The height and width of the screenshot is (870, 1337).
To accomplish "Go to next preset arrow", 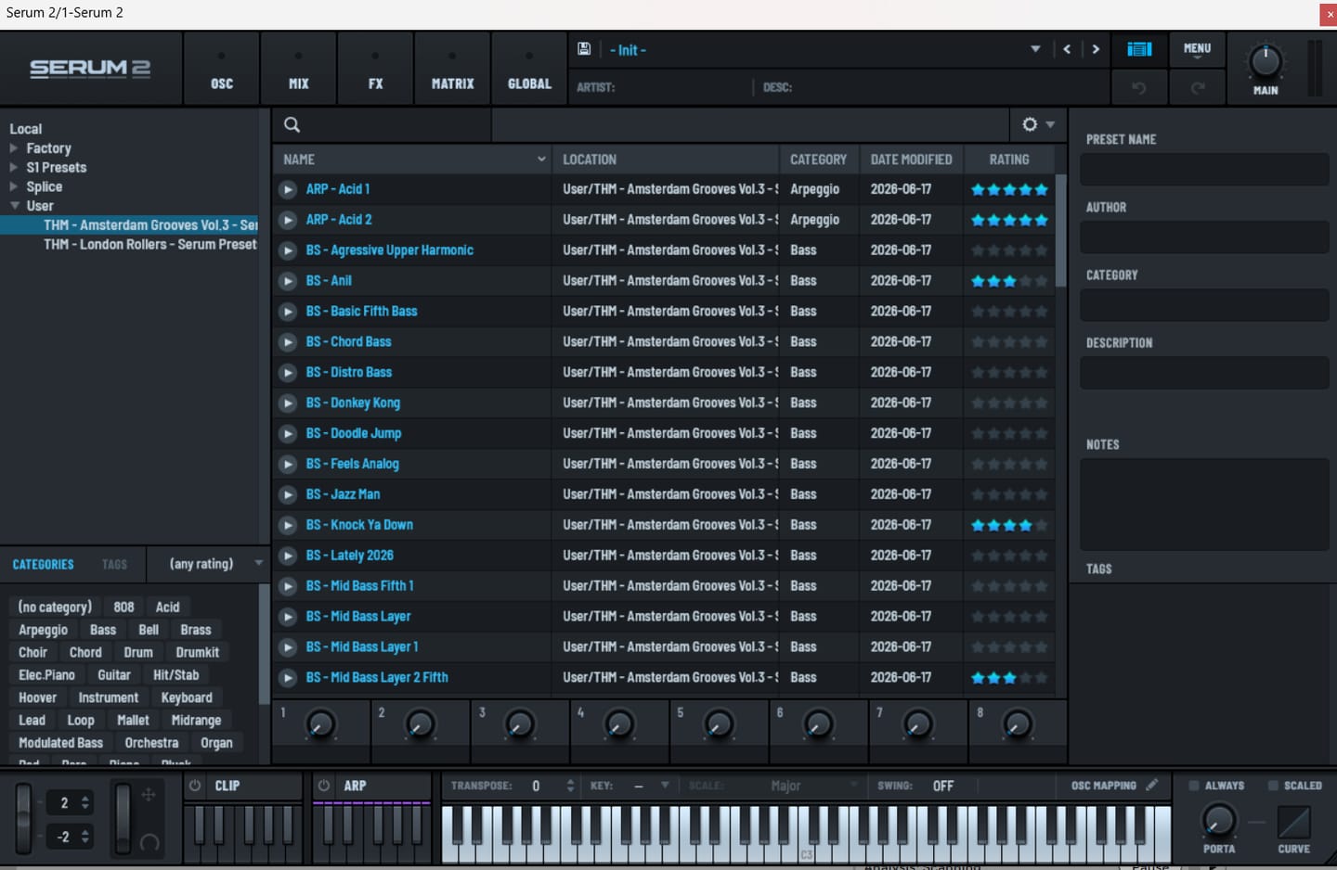I will coord(1096,49).
